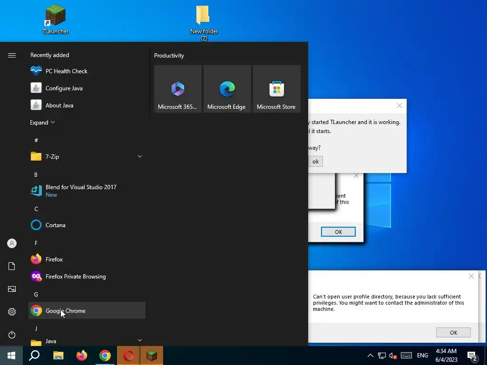Open About Java entry
Screen dimensions: 487x365
pyautogui.click(x=87, y=105)
